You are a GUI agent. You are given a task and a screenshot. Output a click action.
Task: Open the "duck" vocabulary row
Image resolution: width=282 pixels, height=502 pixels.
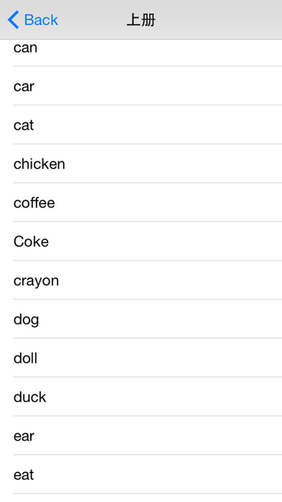click(141, 397)
